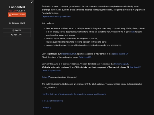Click external-link icon next to Tell us
This screenshot has width=154, height=115.
(48, 77)
